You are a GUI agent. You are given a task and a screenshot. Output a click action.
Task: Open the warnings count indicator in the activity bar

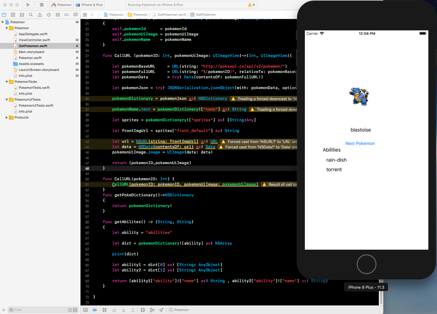(x=252, y=5)
